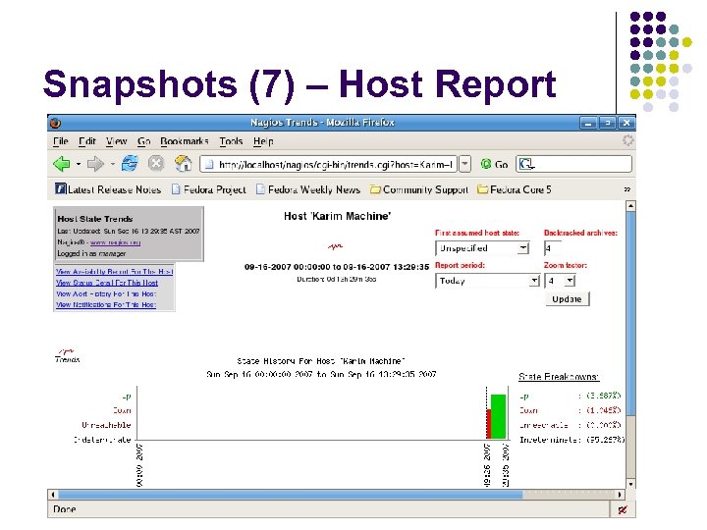Click the vertical scrollbar up arrow
Viewport: 707px width, 530px height.
(630, 206)
